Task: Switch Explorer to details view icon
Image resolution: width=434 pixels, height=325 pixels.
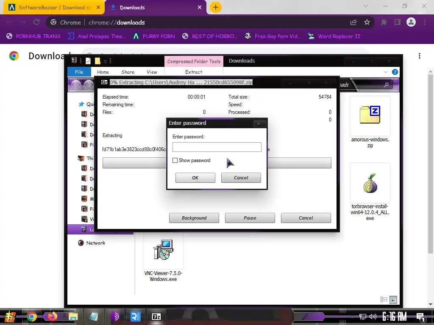Action: tap(384, 300)
